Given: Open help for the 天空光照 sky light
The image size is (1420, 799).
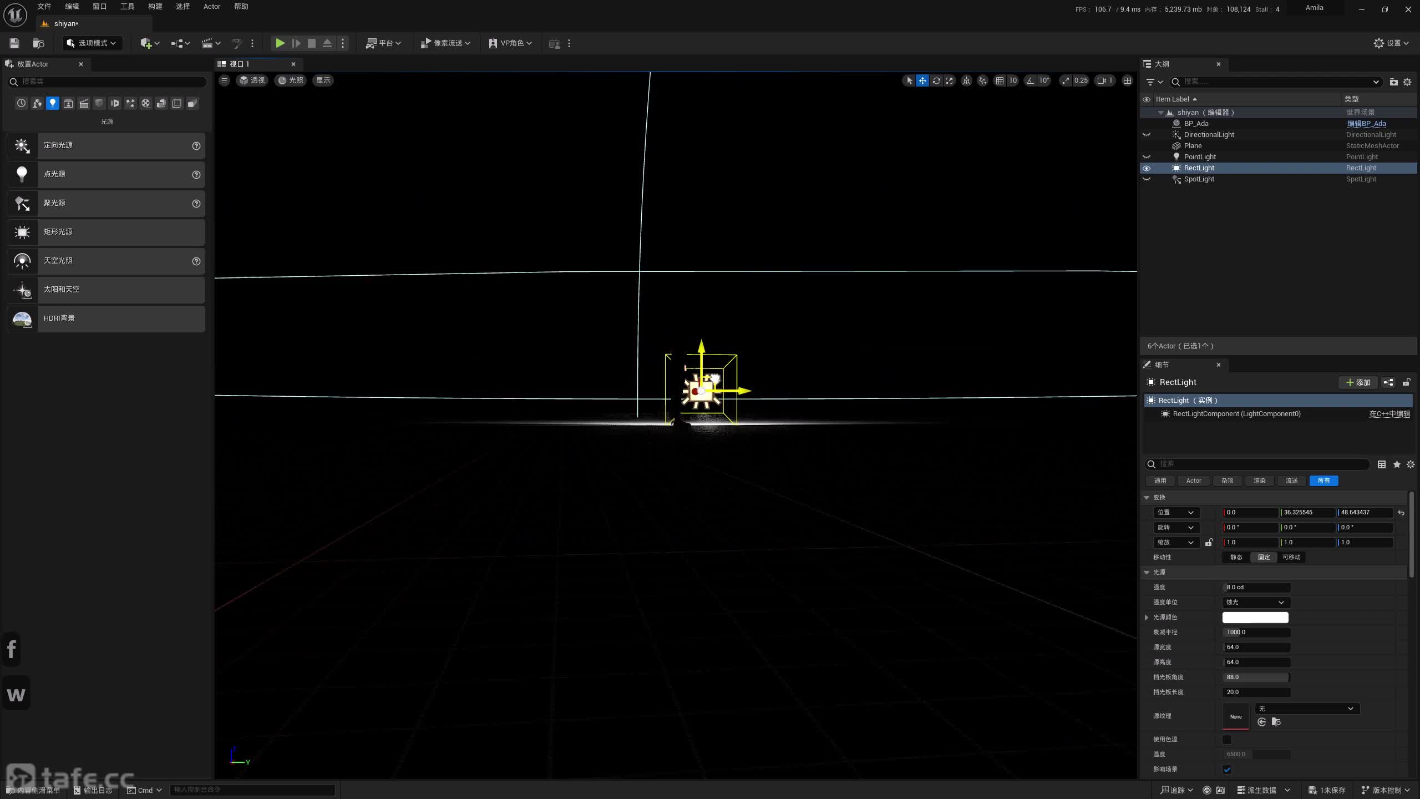Looking at the screenshot, I should (x=196, y=261).
